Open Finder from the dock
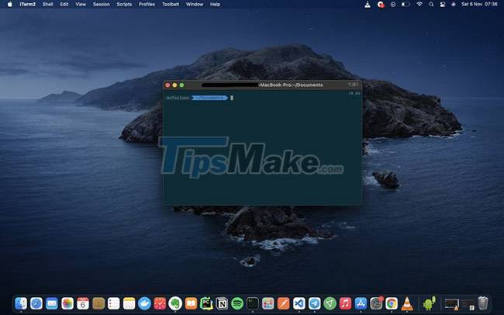The height and width of the screenshot is (315, 504). coord(21,303)
